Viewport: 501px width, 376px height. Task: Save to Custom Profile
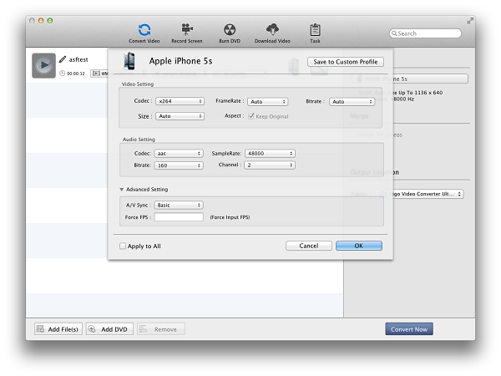346,62
